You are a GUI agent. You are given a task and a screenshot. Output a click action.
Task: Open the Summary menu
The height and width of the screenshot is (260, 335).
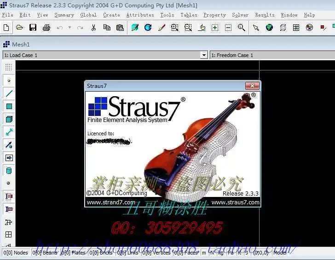click(64, 15)
